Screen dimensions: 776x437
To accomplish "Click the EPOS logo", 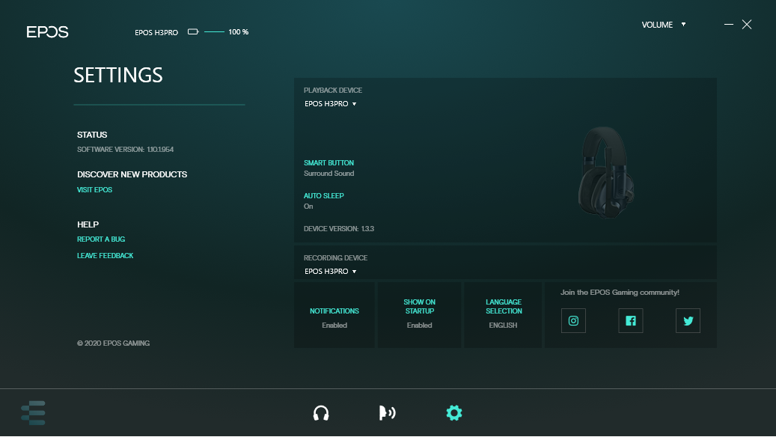I will coord(47,32).
